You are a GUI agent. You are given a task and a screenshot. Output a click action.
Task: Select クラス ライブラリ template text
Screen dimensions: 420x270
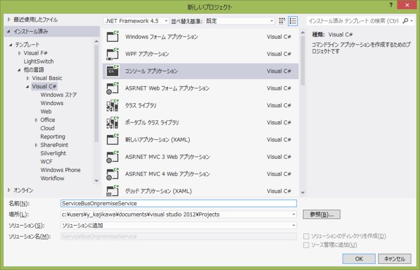[141, 106]
